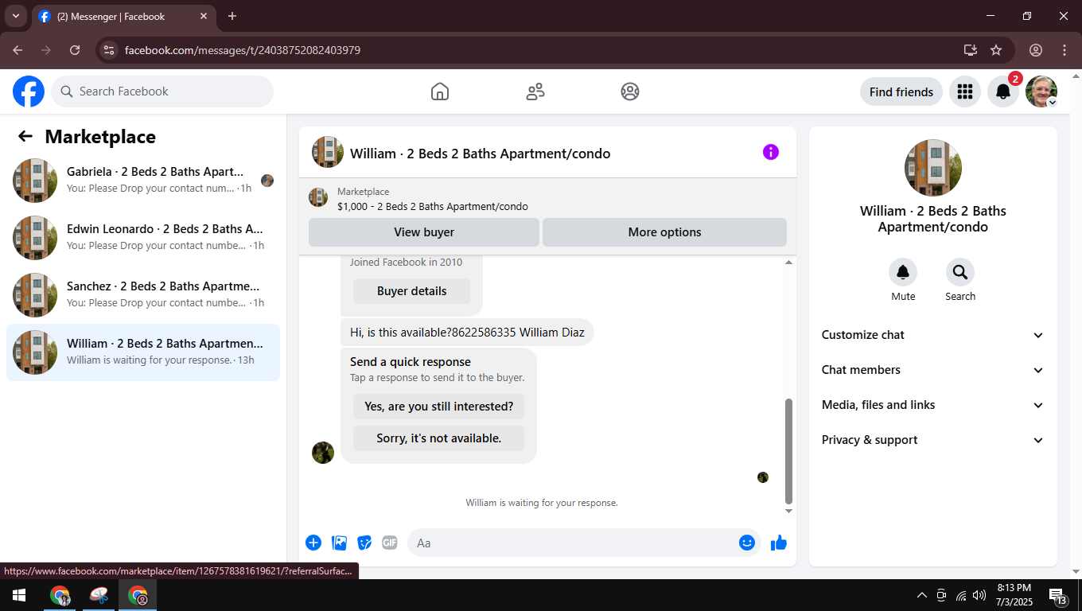
Task: Open the Snipping tool taskbar icon
Action: 99,595
